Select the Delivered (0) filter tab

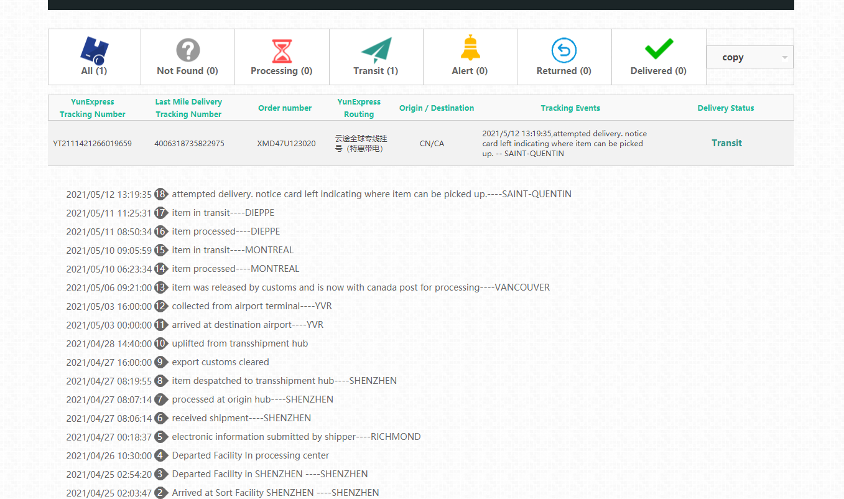pos(658,71)
